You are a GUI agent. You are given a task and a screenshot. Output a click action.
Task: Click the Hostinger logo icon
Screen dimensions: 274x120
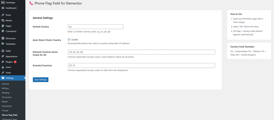click(x=3, y=2)
